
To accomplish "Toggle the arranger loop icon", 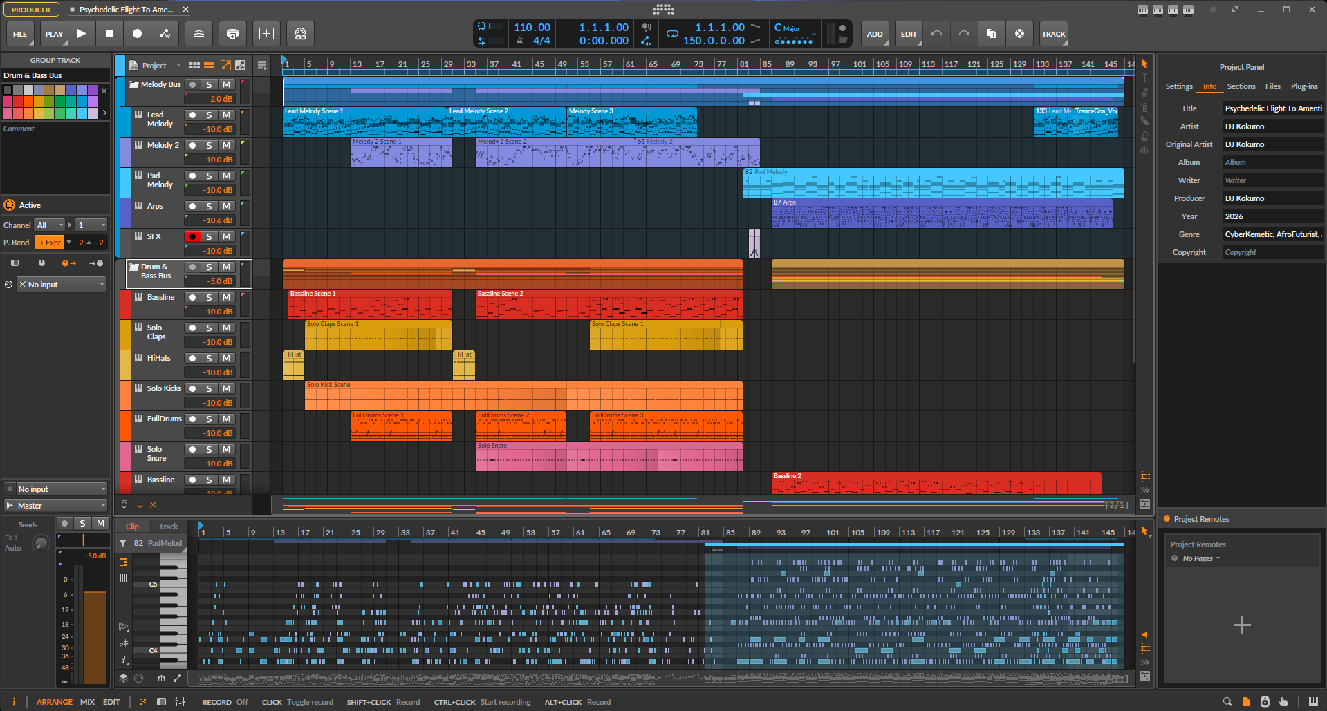I will tap(671, 34).
